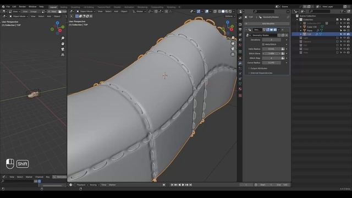This screenshot has height=198, width=352.
Task: Adjust the Curve Radius slider
Action: [271, 63]
